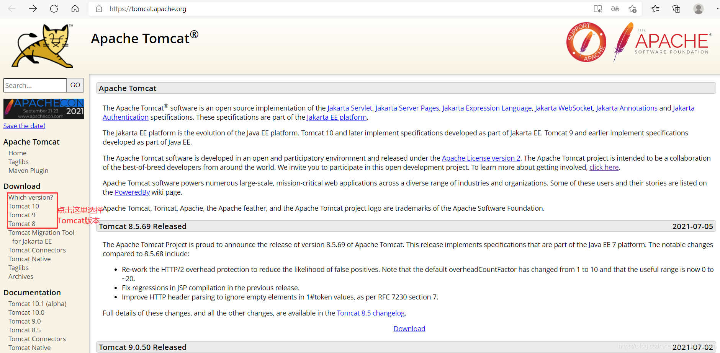
Task: Open the Favorites list icon
Action: [x=655, y=8]
